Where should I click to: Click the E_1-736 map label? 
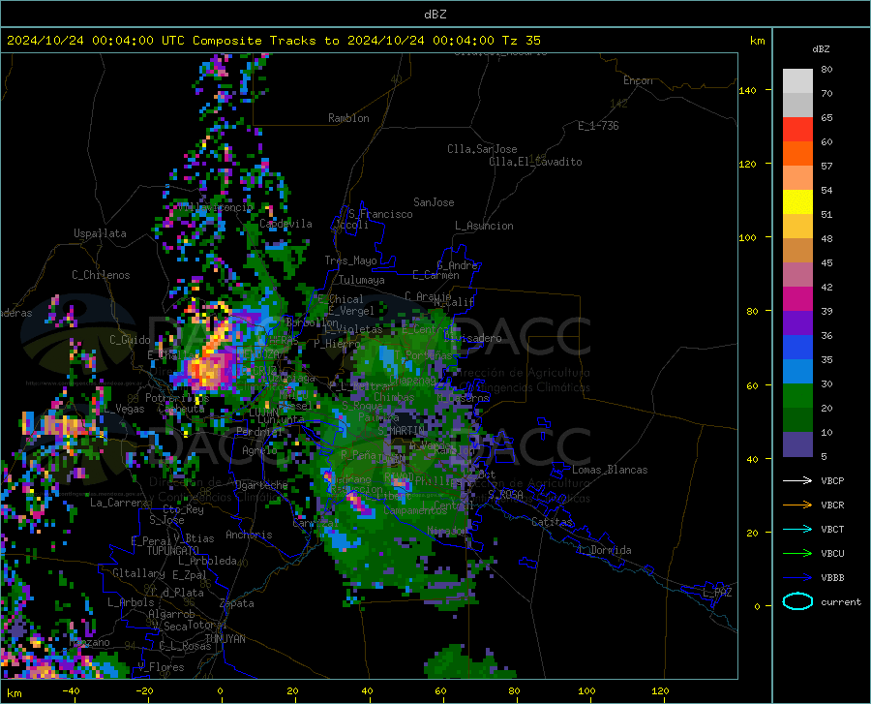click(598, 126)
